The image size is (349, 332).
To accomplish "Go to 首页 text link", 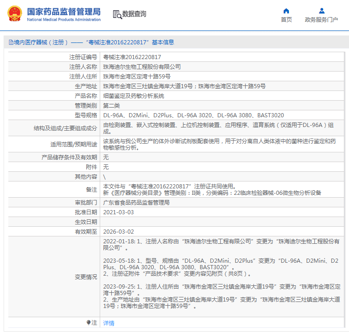I will 286,19.
